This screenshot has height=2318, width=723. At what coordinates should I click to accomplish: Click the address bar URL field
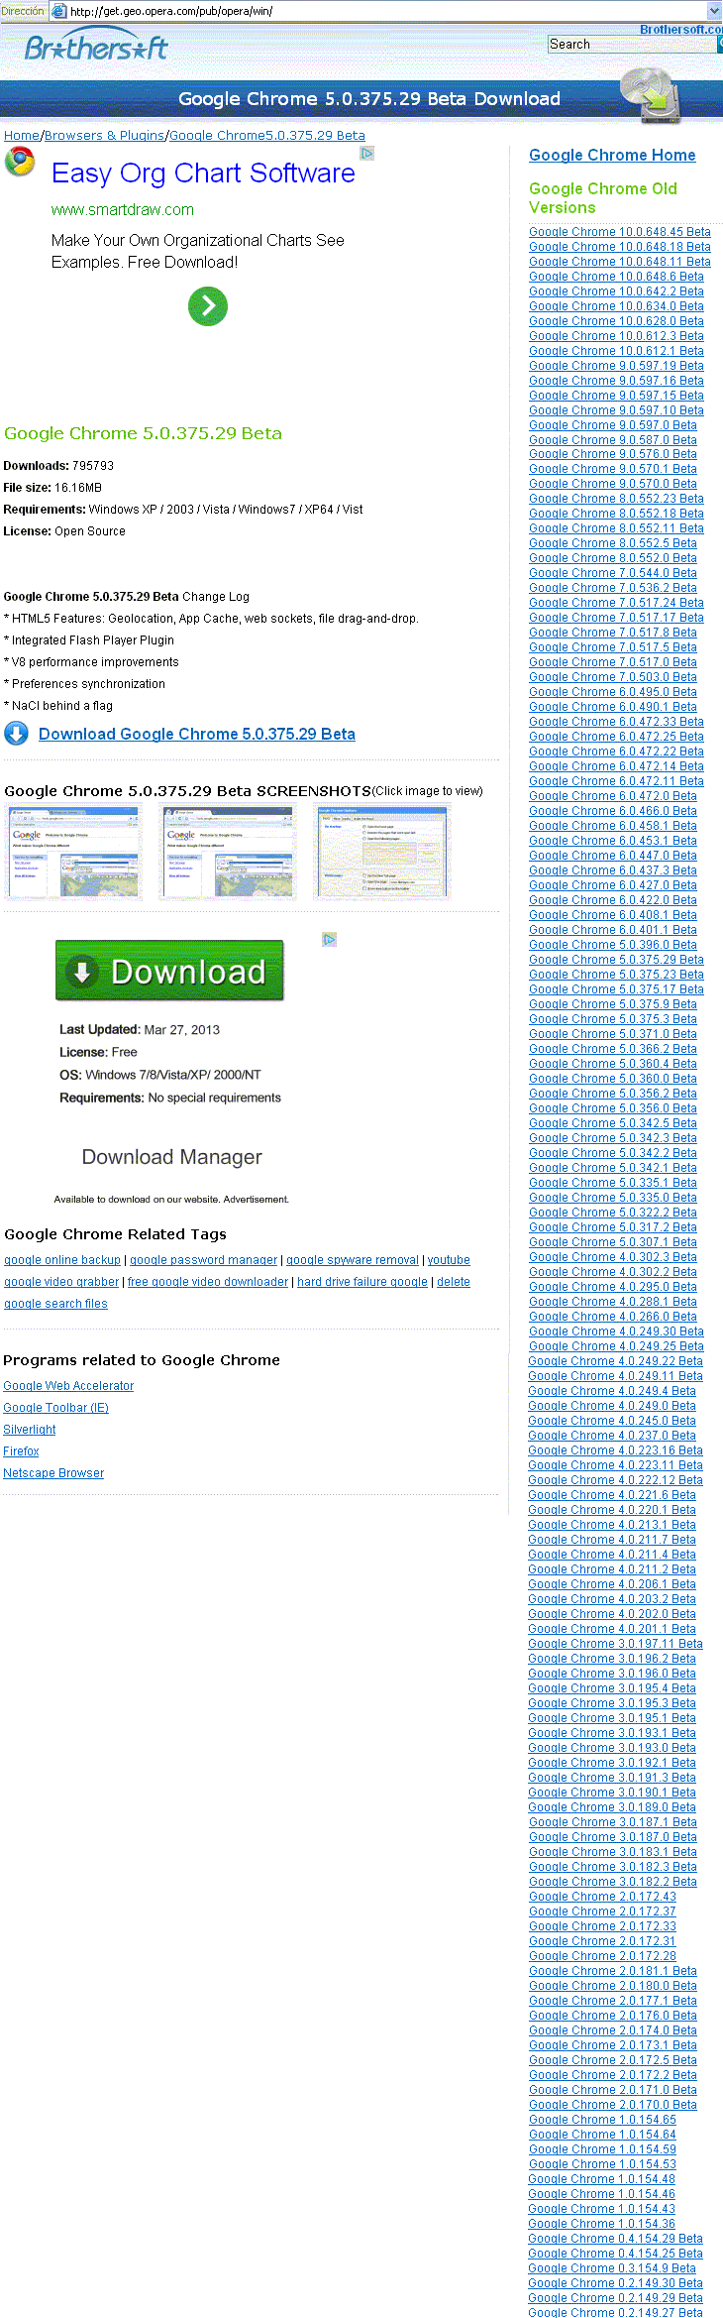(386, 10)
